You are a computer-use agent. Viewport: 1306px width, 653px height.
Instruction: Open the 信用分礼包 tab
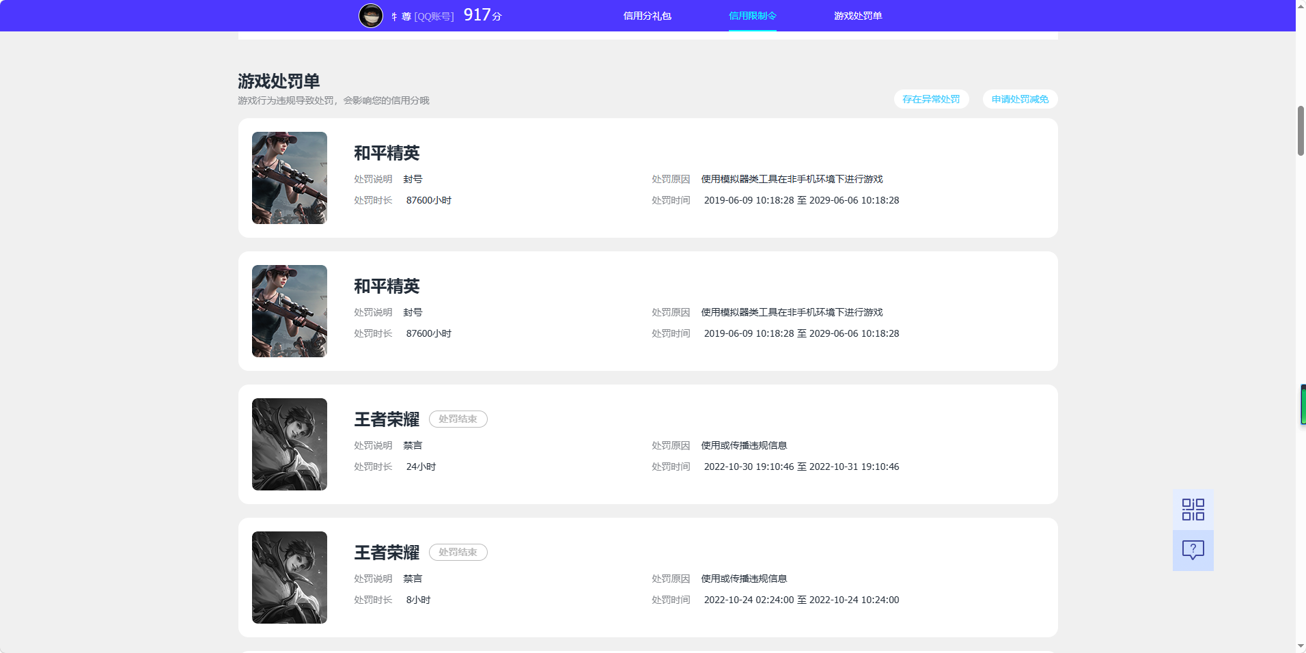pos(647,16)
